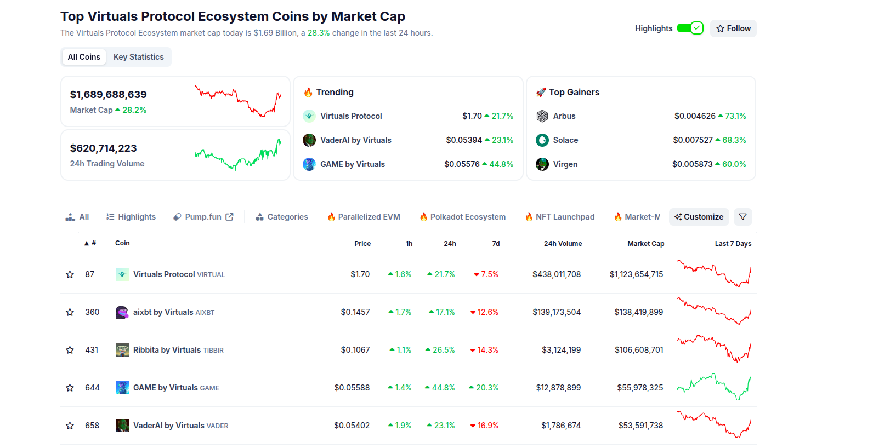Click the Customize button
873x448 pixels.
point(699,217)
